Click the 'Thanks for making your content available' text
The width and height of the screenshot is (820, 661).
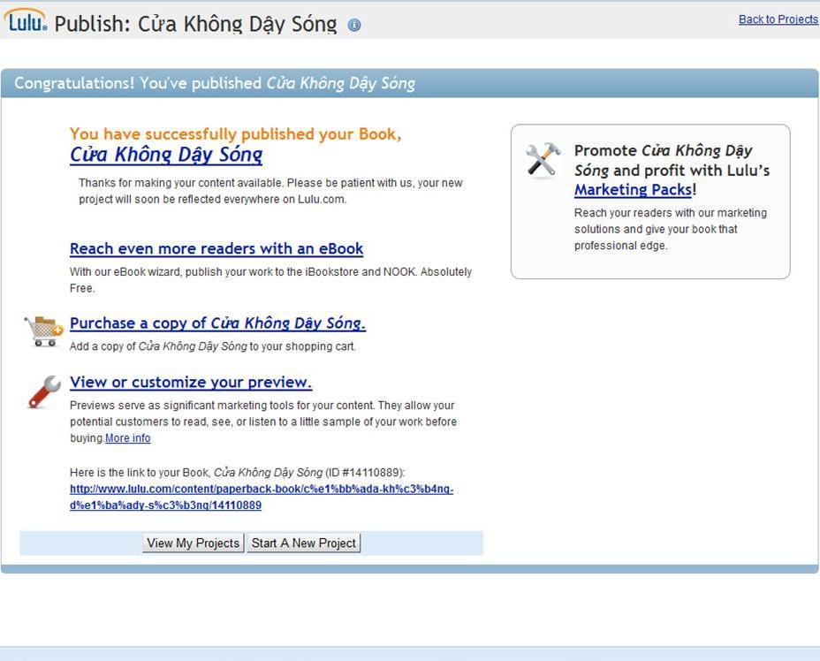(271, 191)
